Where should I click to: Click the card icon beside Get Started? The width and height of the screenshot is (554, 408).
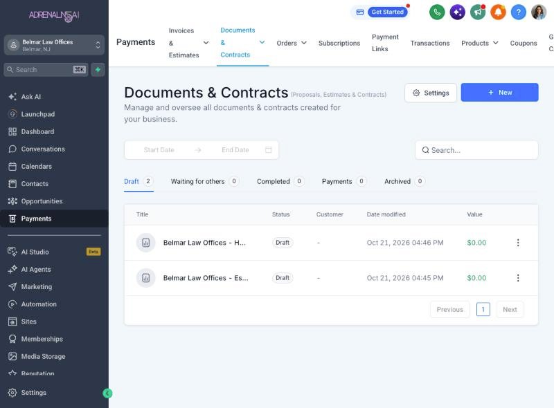(359, 12)
